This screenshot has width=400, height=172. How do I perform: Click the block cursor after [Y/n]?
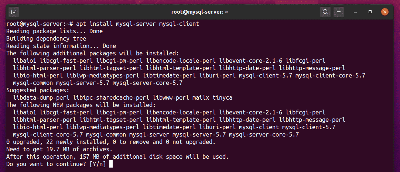point(111,164)
